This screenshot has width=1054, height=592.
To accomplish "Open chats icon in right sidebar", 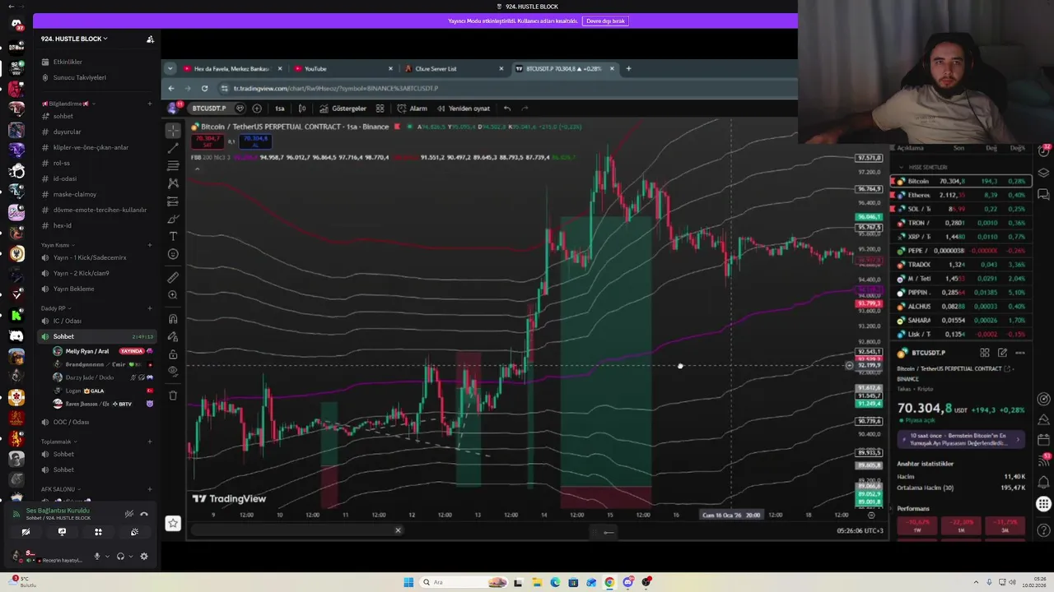I will click(x=1043, y=195).
